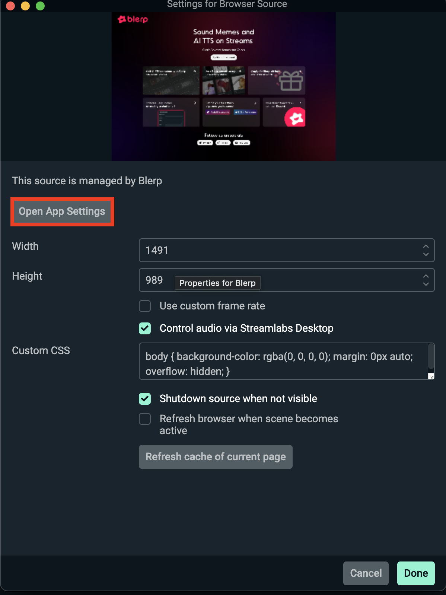
Task: Confirm settings with the Done button
Action: pos(415,573)
